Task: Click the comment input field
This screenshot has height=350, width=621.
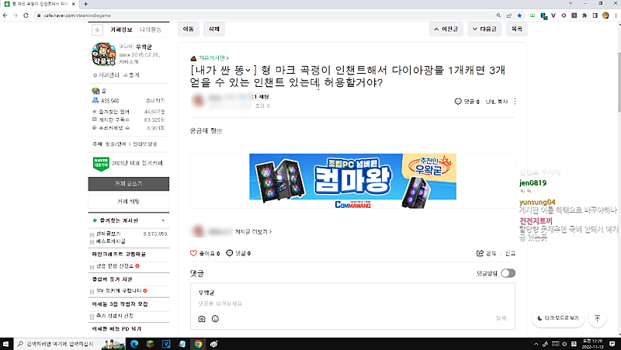Action: (x=352, y=303)
